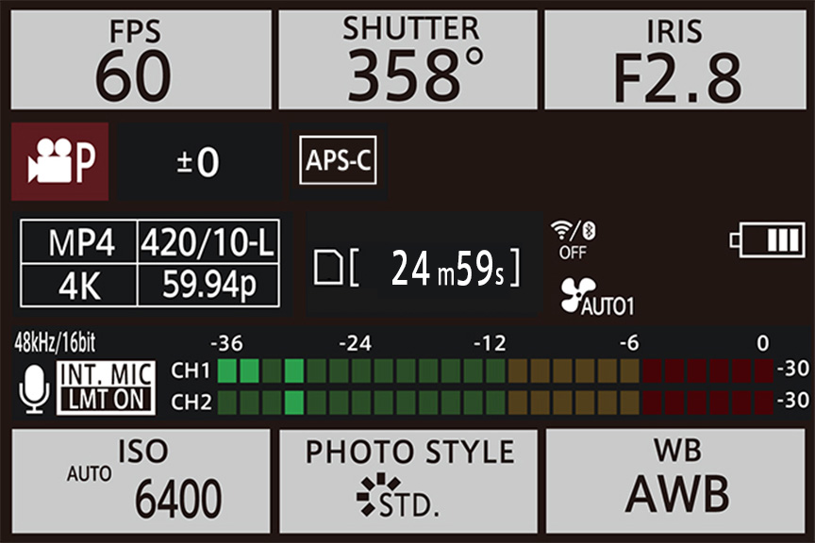This screenshot has height=543, width=815.
Task: Tap the Photo Style STD. icon
Action: coord(398,495)
